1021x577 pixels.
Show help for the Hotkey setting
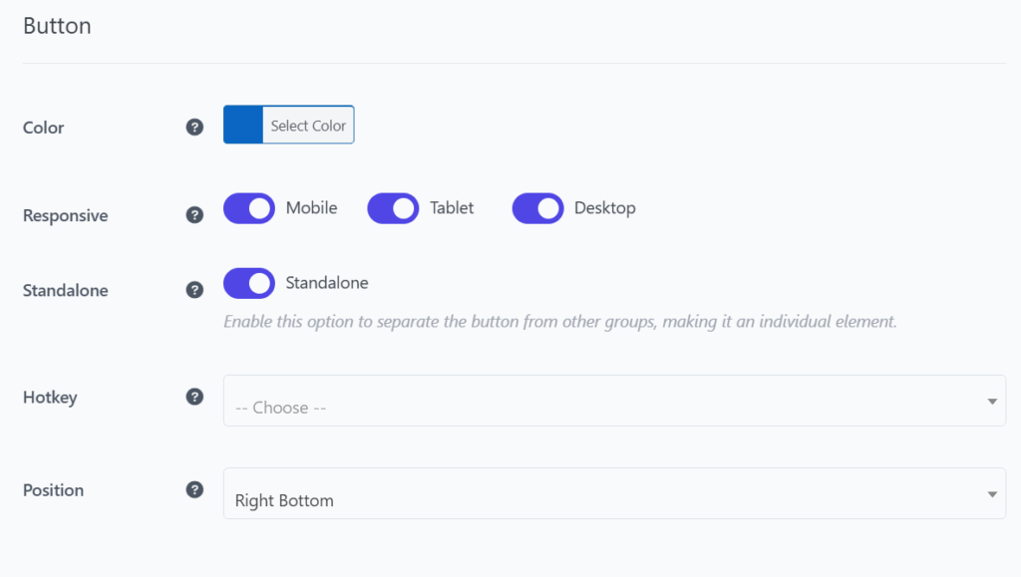coord(194,397)
